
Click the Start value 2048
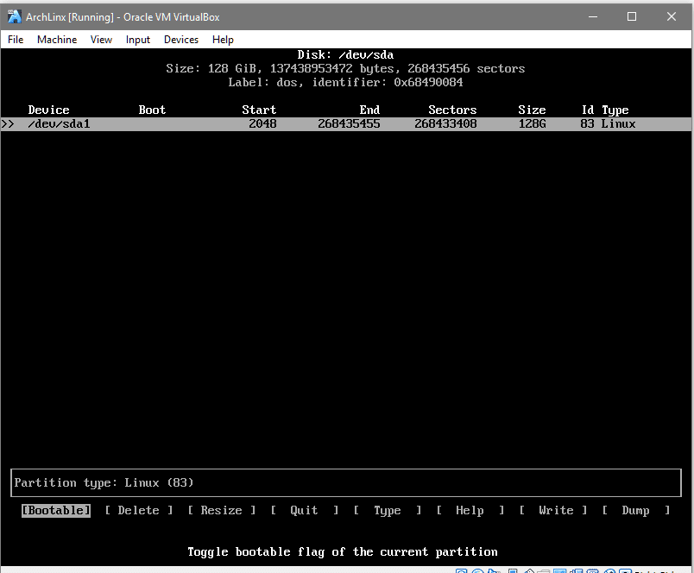262,124
